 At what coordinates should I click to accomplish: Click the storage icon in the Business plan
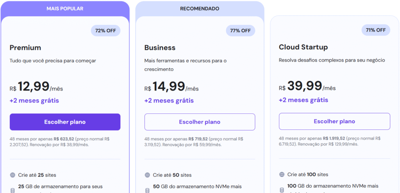coord(147,190)
